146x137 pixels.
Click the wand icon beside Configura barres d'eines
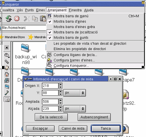tap(49, 60)
